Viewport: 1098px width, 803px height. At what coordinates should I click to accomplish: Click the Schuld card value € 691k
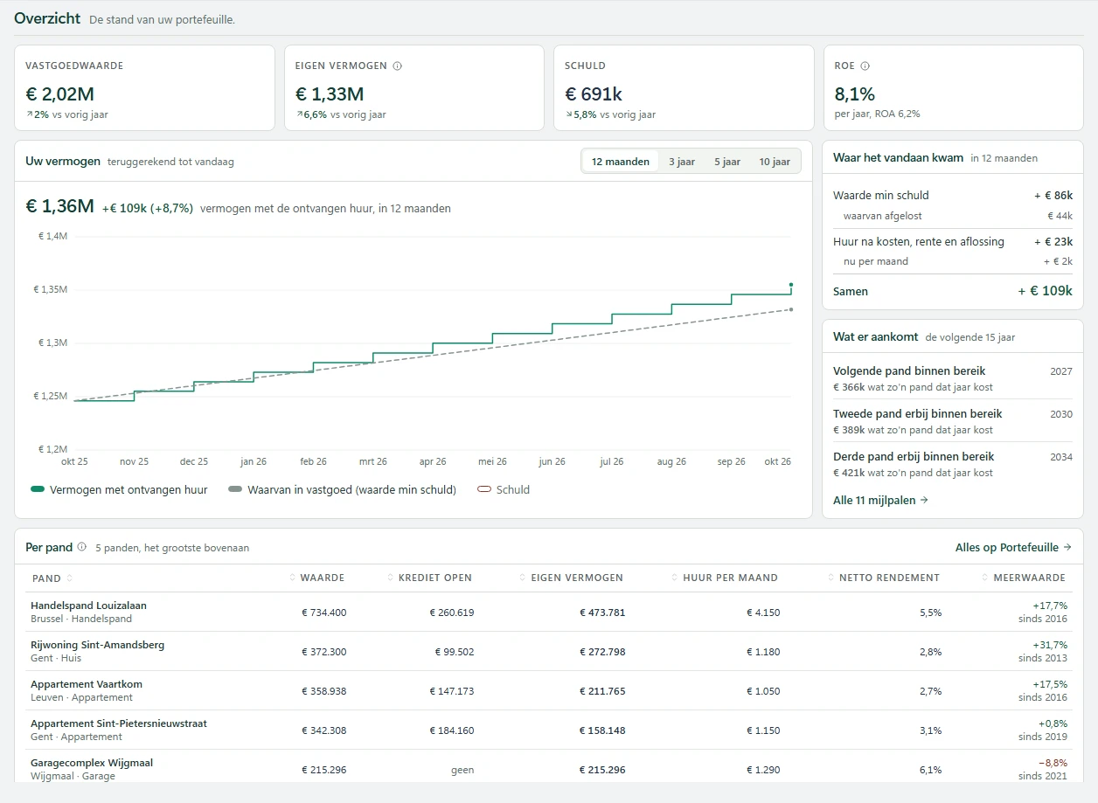(594, 94)
